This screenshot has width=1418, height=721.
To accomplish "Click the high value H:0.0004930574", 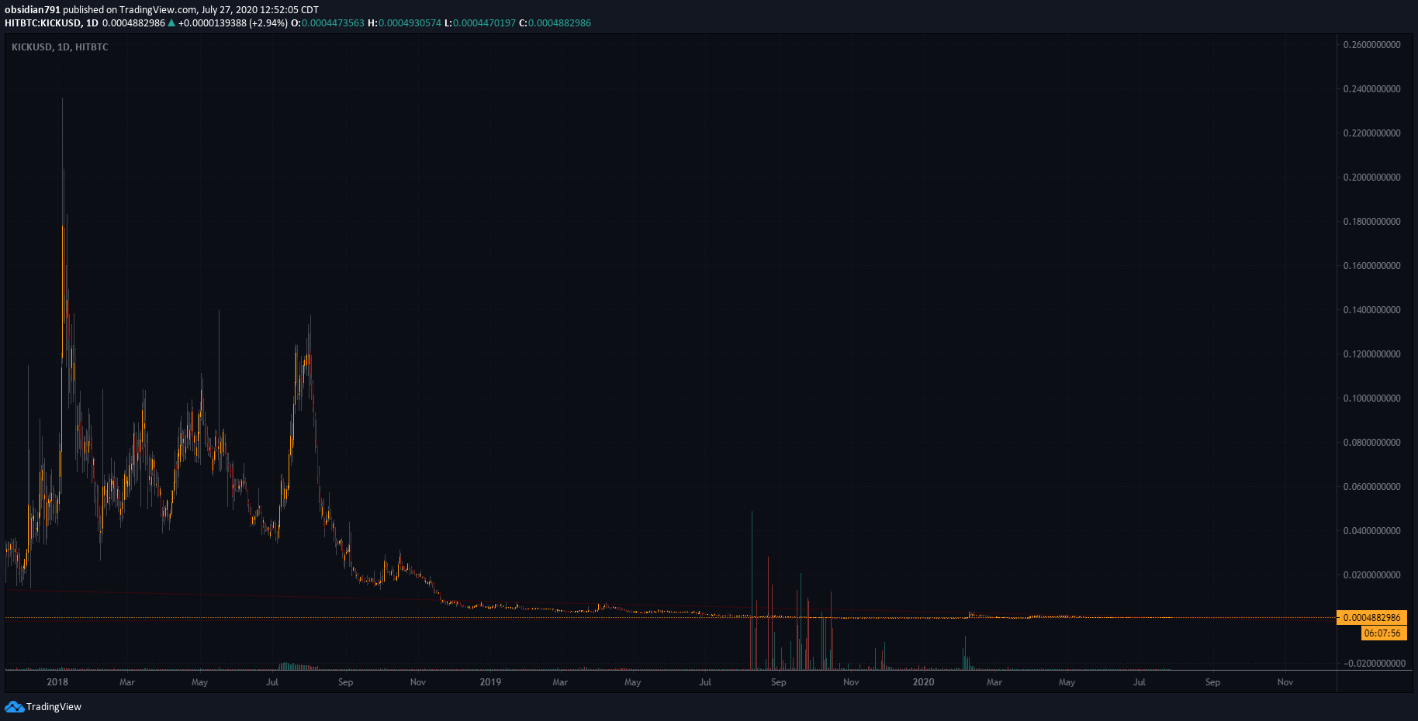I will 404,23.
